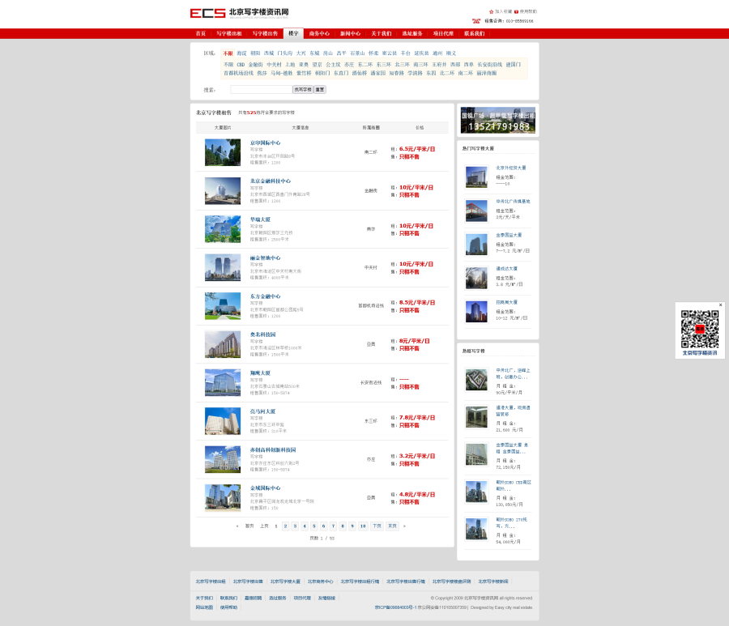Select the CBD business area filter
Viewport: 729px width, 626px height.
tap(241, 64)
